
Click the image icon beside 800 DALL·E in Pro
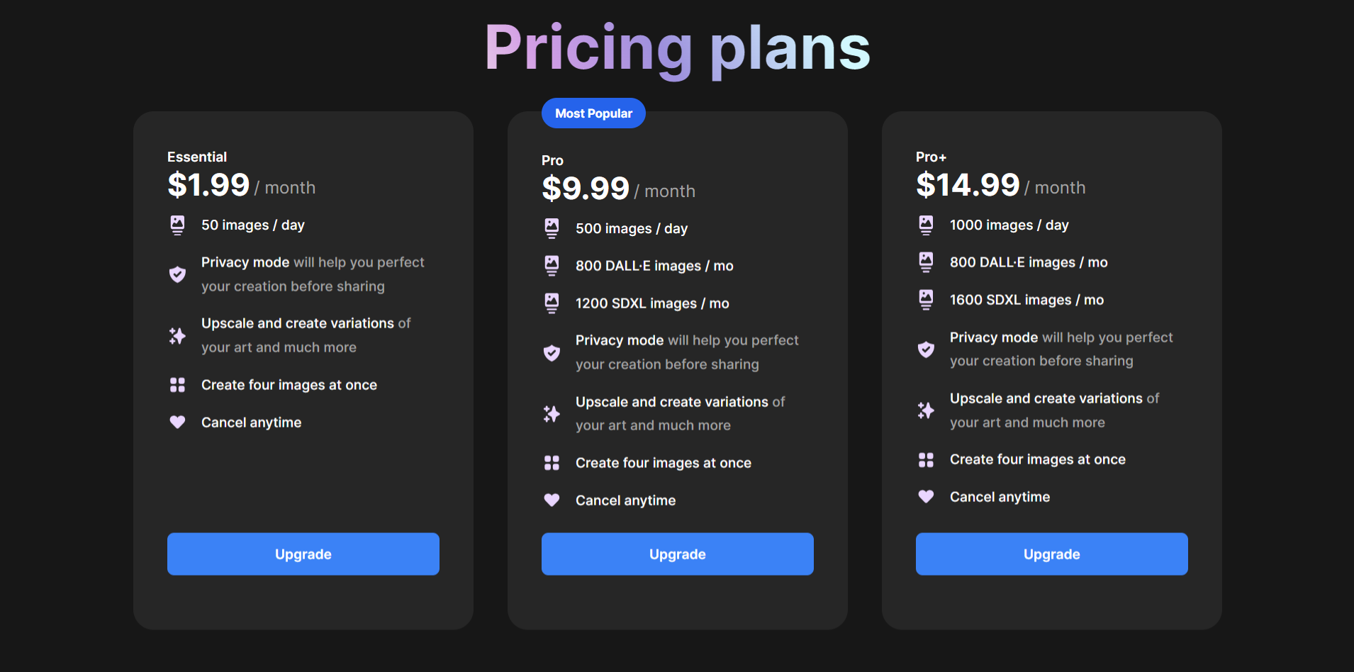(552, 266)
